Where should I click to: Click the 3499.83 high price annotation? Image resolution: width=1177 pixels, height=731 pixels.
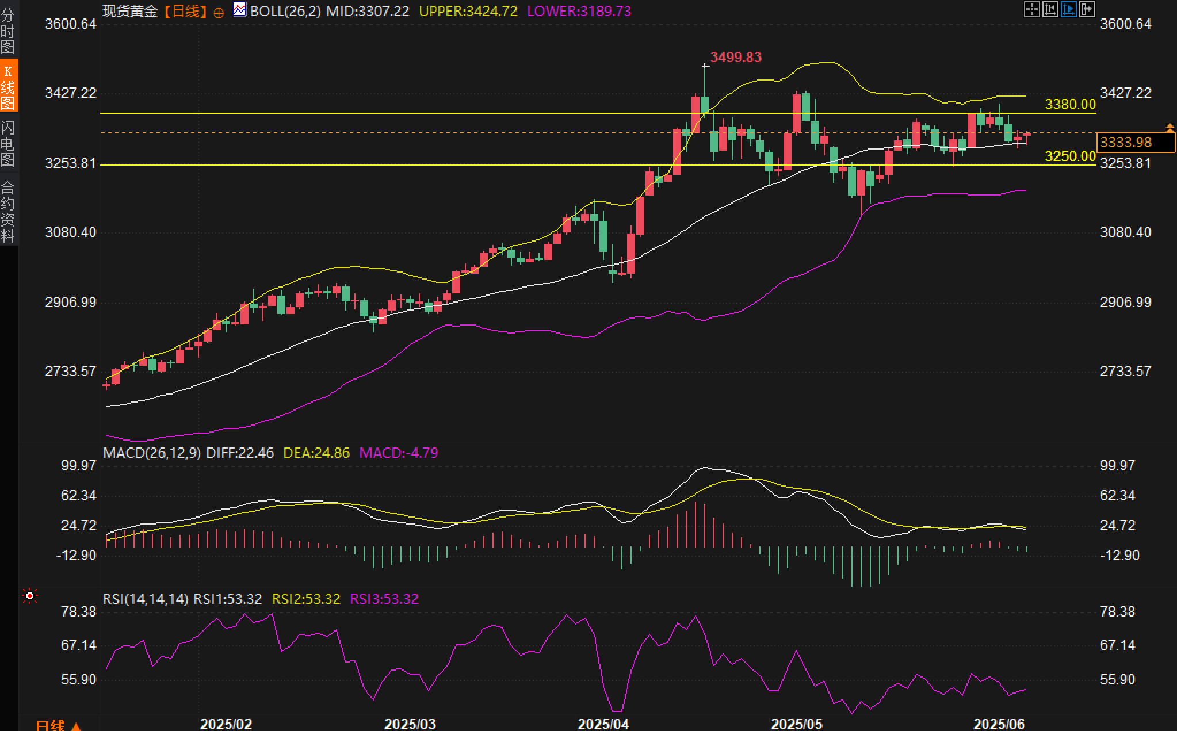[736, 58]
